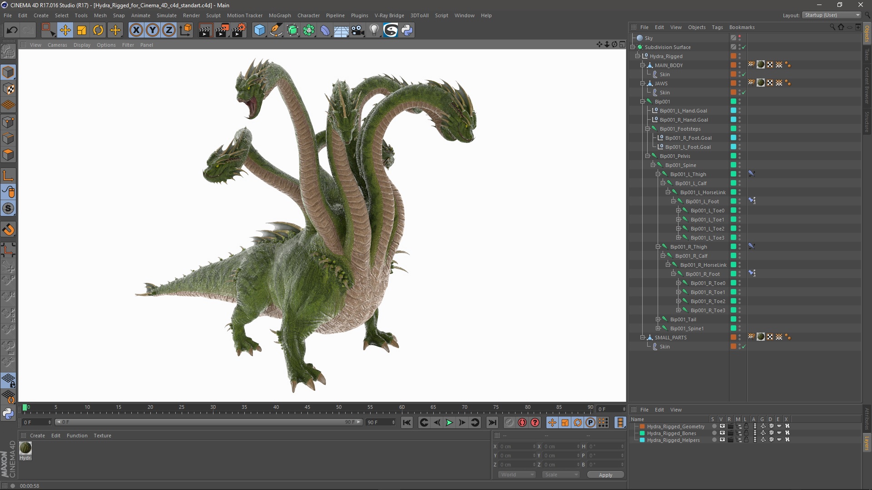
Task: Click the Undo arrow icon
Action: pos(12,30)
